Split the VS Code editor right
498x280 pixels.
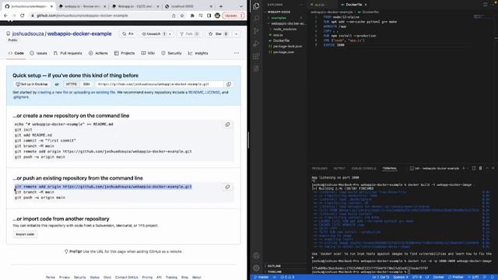tap(485, 5)
